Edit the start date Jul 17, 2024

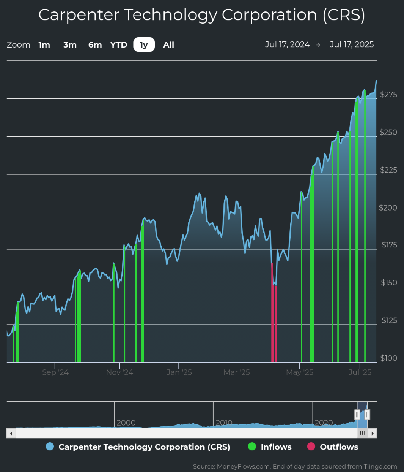tap(287, 44)
